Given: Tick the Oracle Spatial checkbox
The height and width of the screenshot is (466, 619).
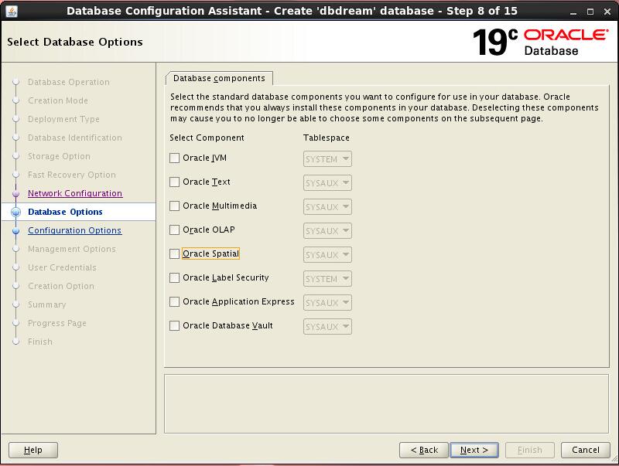Looking at the screenshot, I should click(x=174, y=254).
